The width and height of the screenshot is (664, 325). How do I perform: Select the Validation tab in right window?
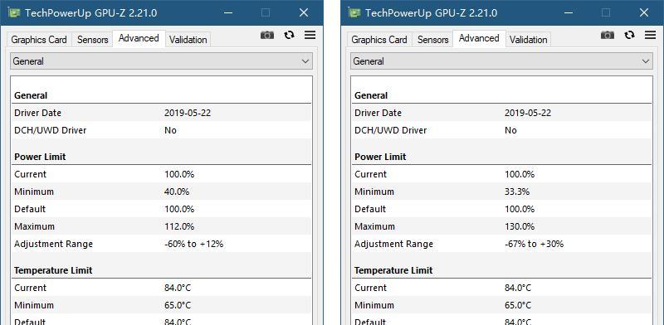pos(529,40)
